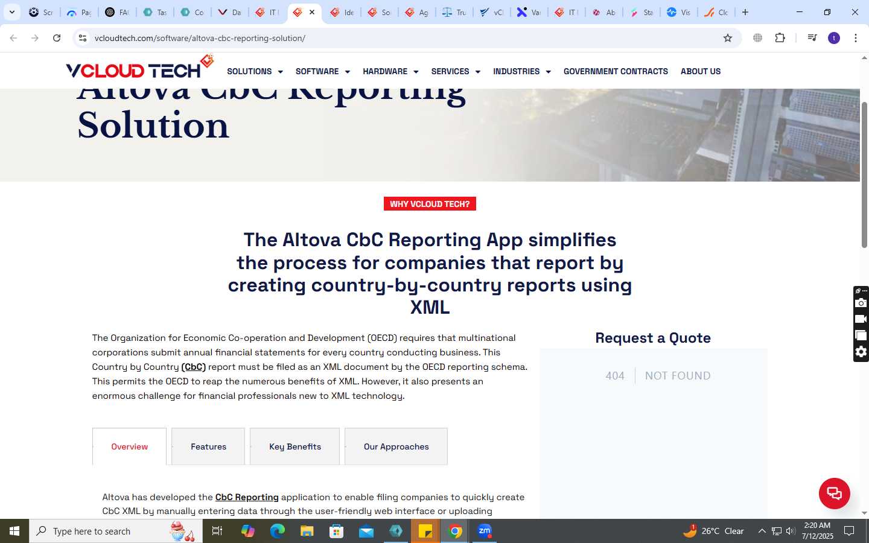Click the purple profile avatar icon
Image resolution: width=869 pixels, height=543 pixels.
point(834,38)
